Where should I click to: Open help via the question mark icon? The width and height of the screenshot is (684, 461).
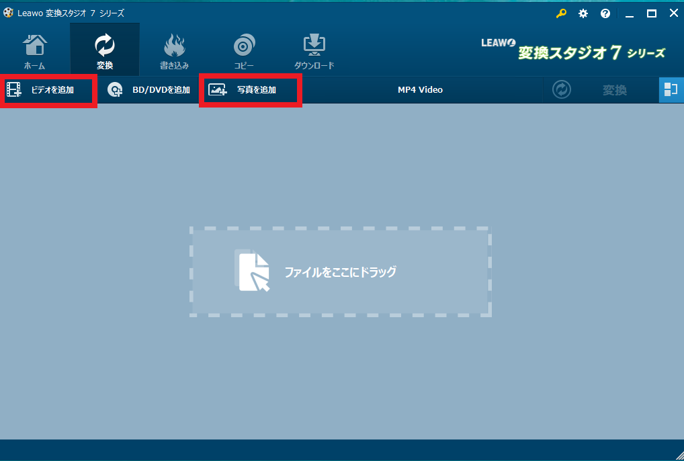click(605, 13)
